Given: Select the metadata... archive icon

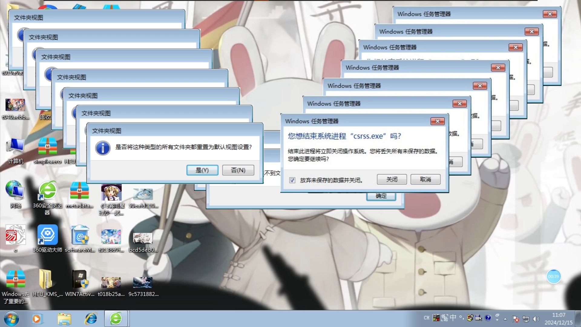Looking at the screenshot, I should (80, 195).
